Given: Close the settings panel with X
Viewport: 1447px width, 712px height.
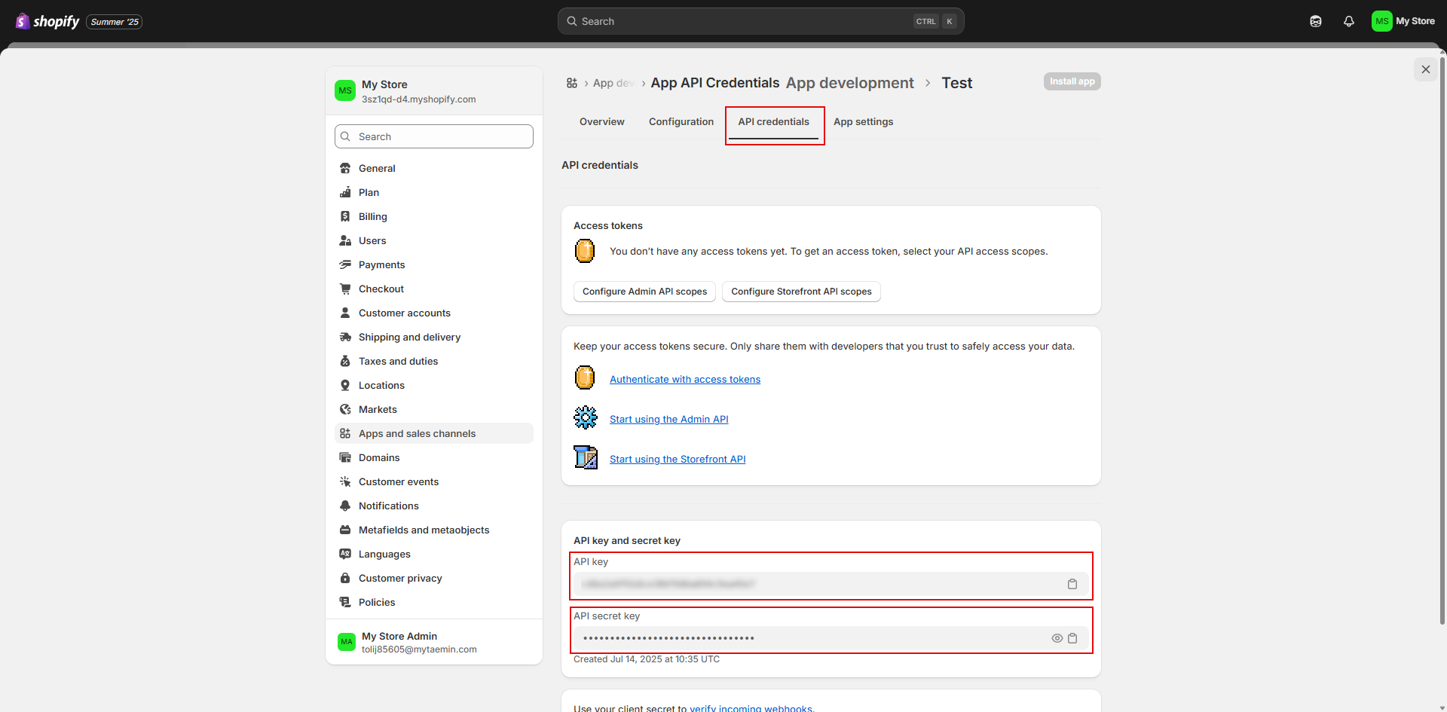Looking at the screenshot, I should click(1425, 69).
